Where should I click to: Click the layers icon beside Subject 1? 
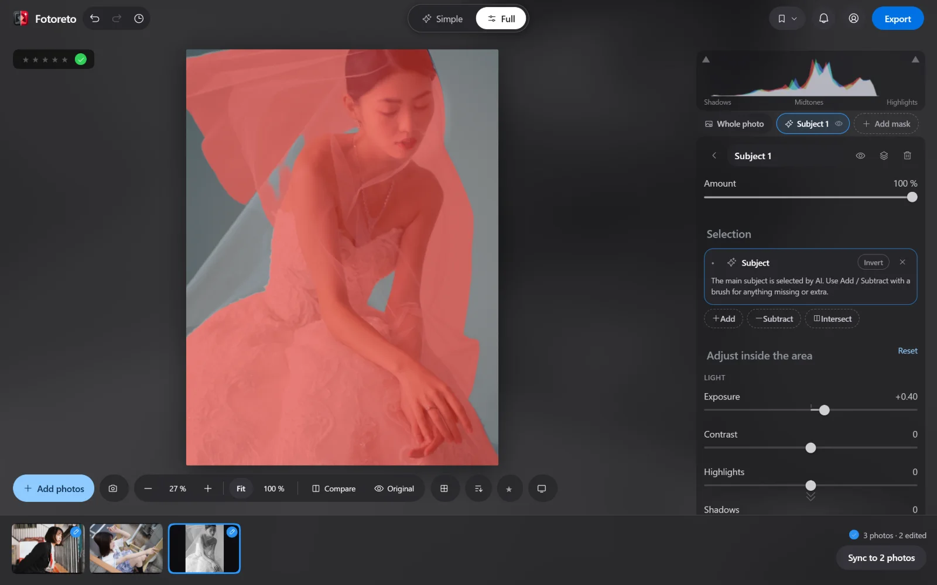pos(884,156)
